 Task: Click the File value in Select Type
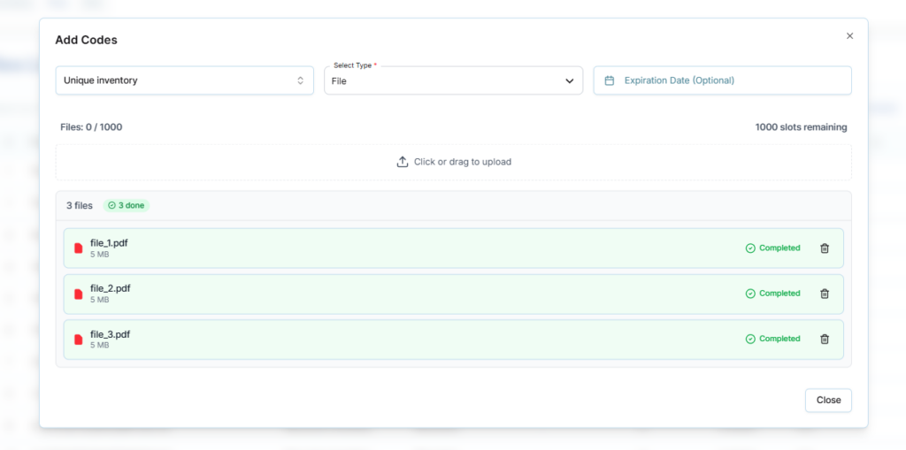[x=339, y=81]
